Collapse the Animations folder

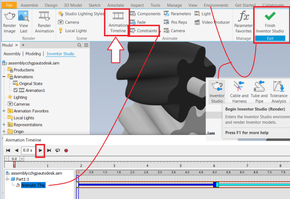tap(4, 76)
